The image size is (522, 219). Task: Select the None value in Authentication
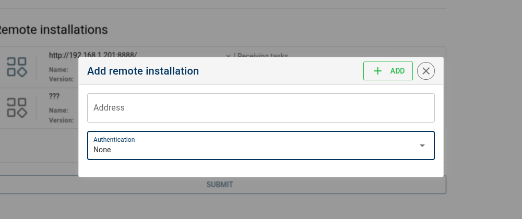point(102,150)
